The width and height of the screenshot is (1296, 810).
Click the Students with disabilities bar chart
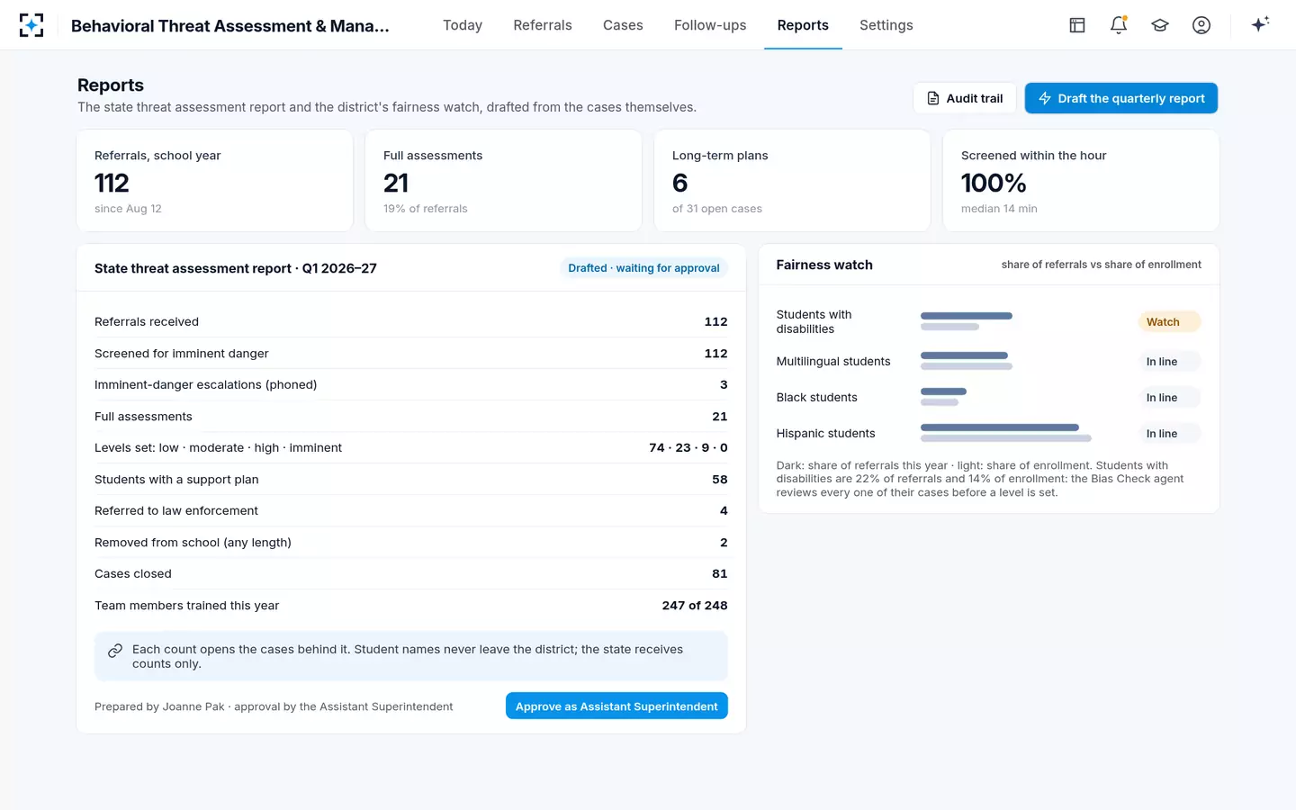[967, 321]
